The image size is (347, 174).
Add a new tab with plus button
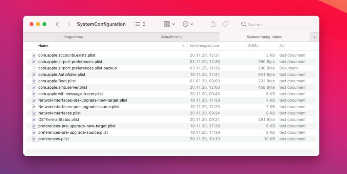click(315, 37)
